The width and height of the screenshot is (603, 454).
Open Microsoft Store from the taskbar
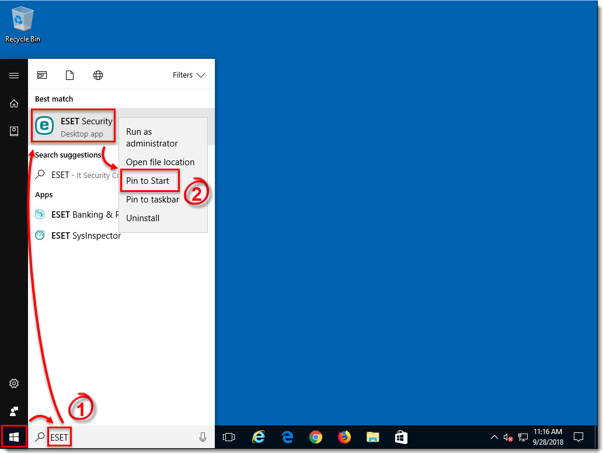click(x=400, y=436)
